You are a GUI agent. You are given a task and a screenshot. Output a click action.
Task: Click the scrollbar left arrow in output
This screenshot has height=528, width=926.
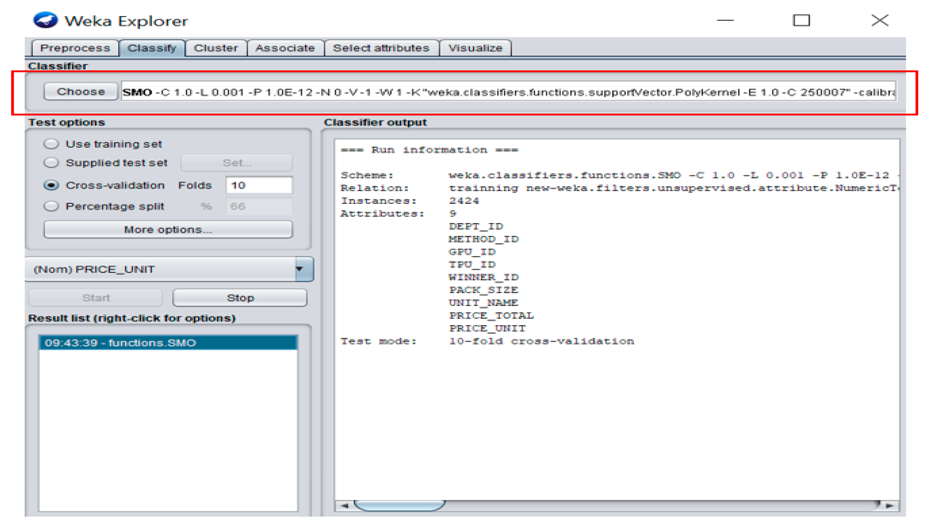(344, 505)
